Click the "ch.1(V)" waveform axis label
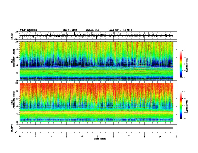 pos(12,35)
